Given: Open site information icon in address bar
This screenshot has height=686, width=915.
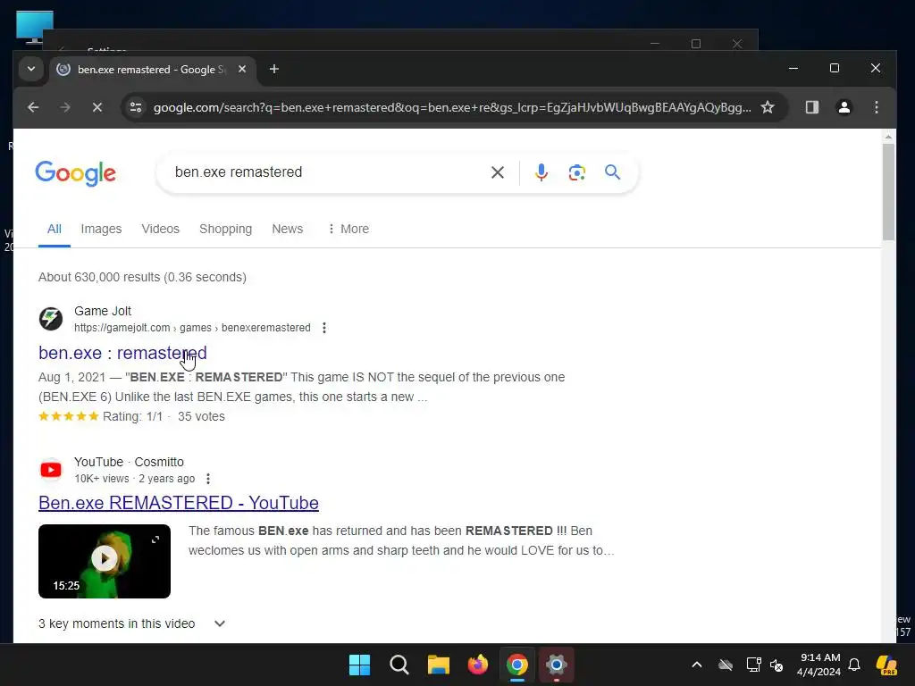Looking at the screenshot, I should (136, 107).
